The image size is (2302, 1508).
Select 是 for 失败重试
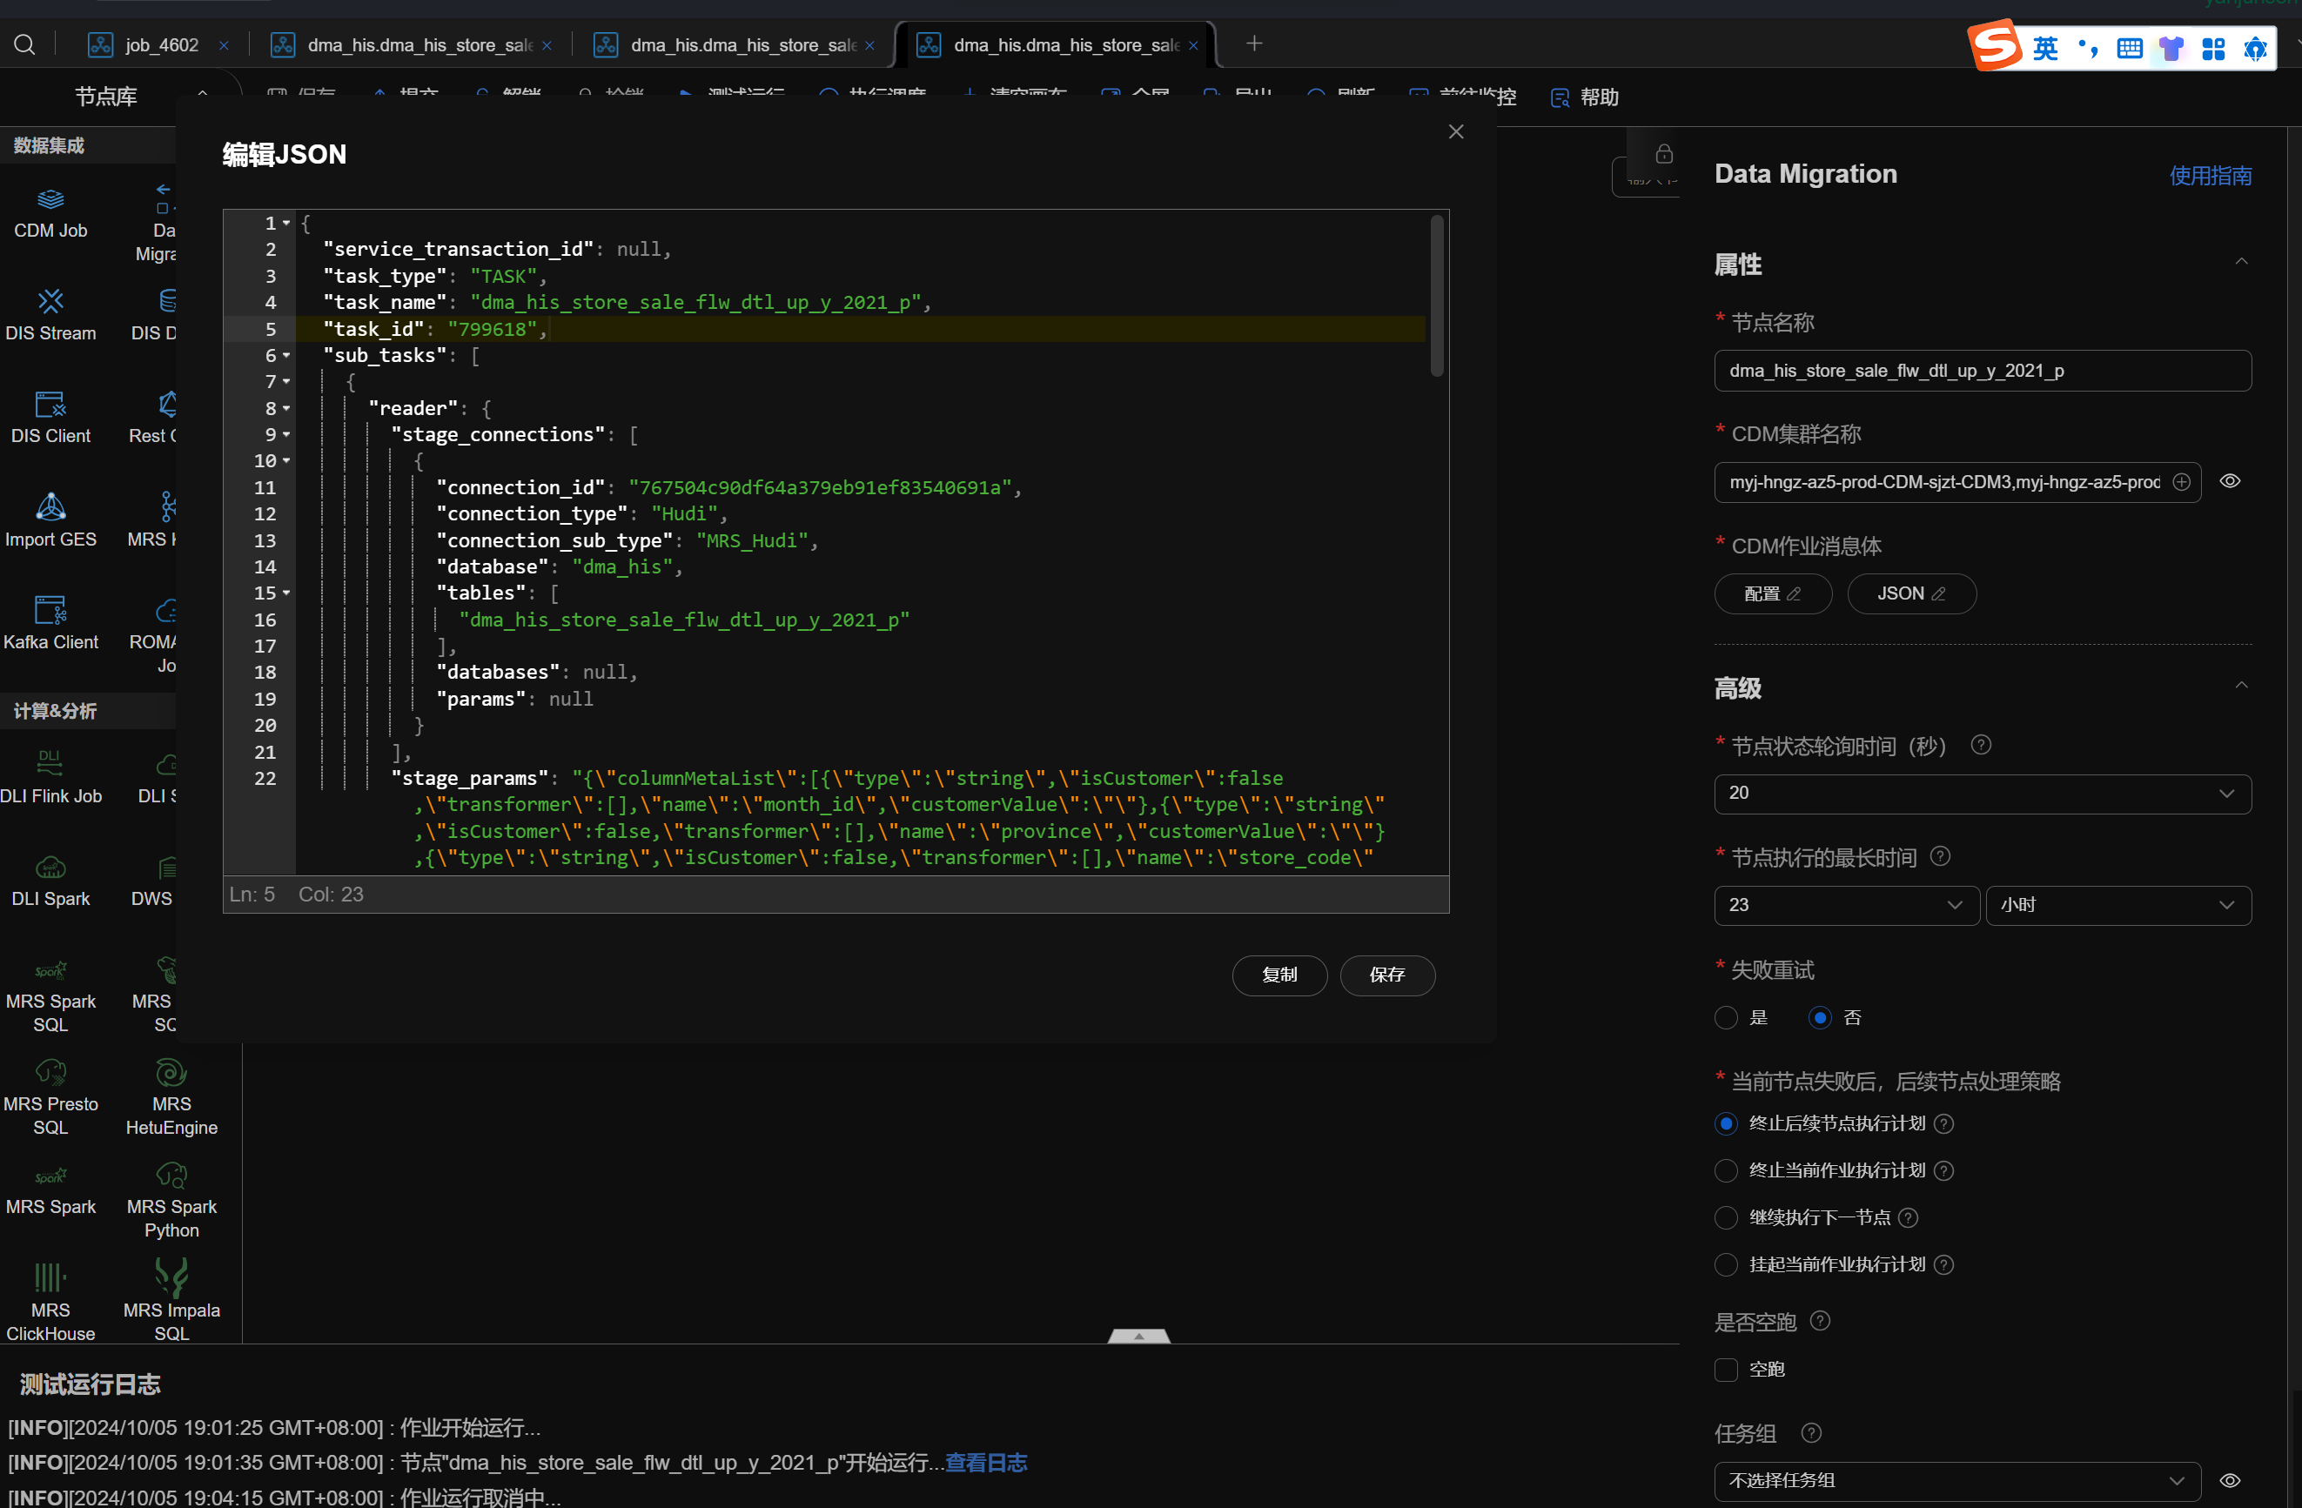[1726, 1017]
